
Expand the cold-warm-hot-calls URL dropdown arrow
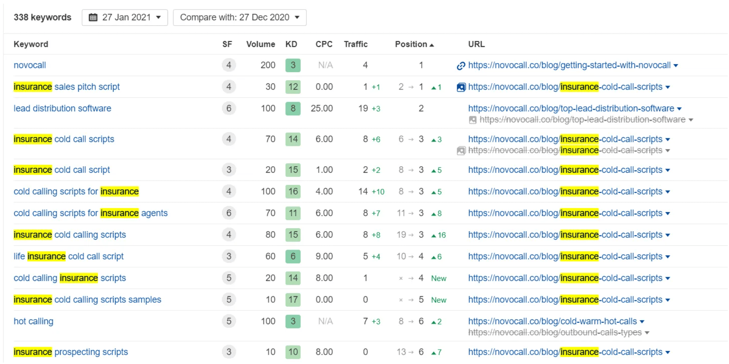click(642, 322)
